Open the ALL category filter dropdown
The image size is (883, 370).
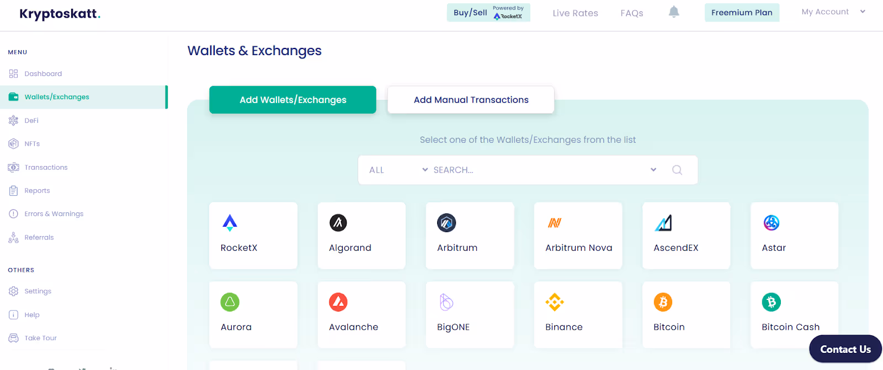point(398,170)
